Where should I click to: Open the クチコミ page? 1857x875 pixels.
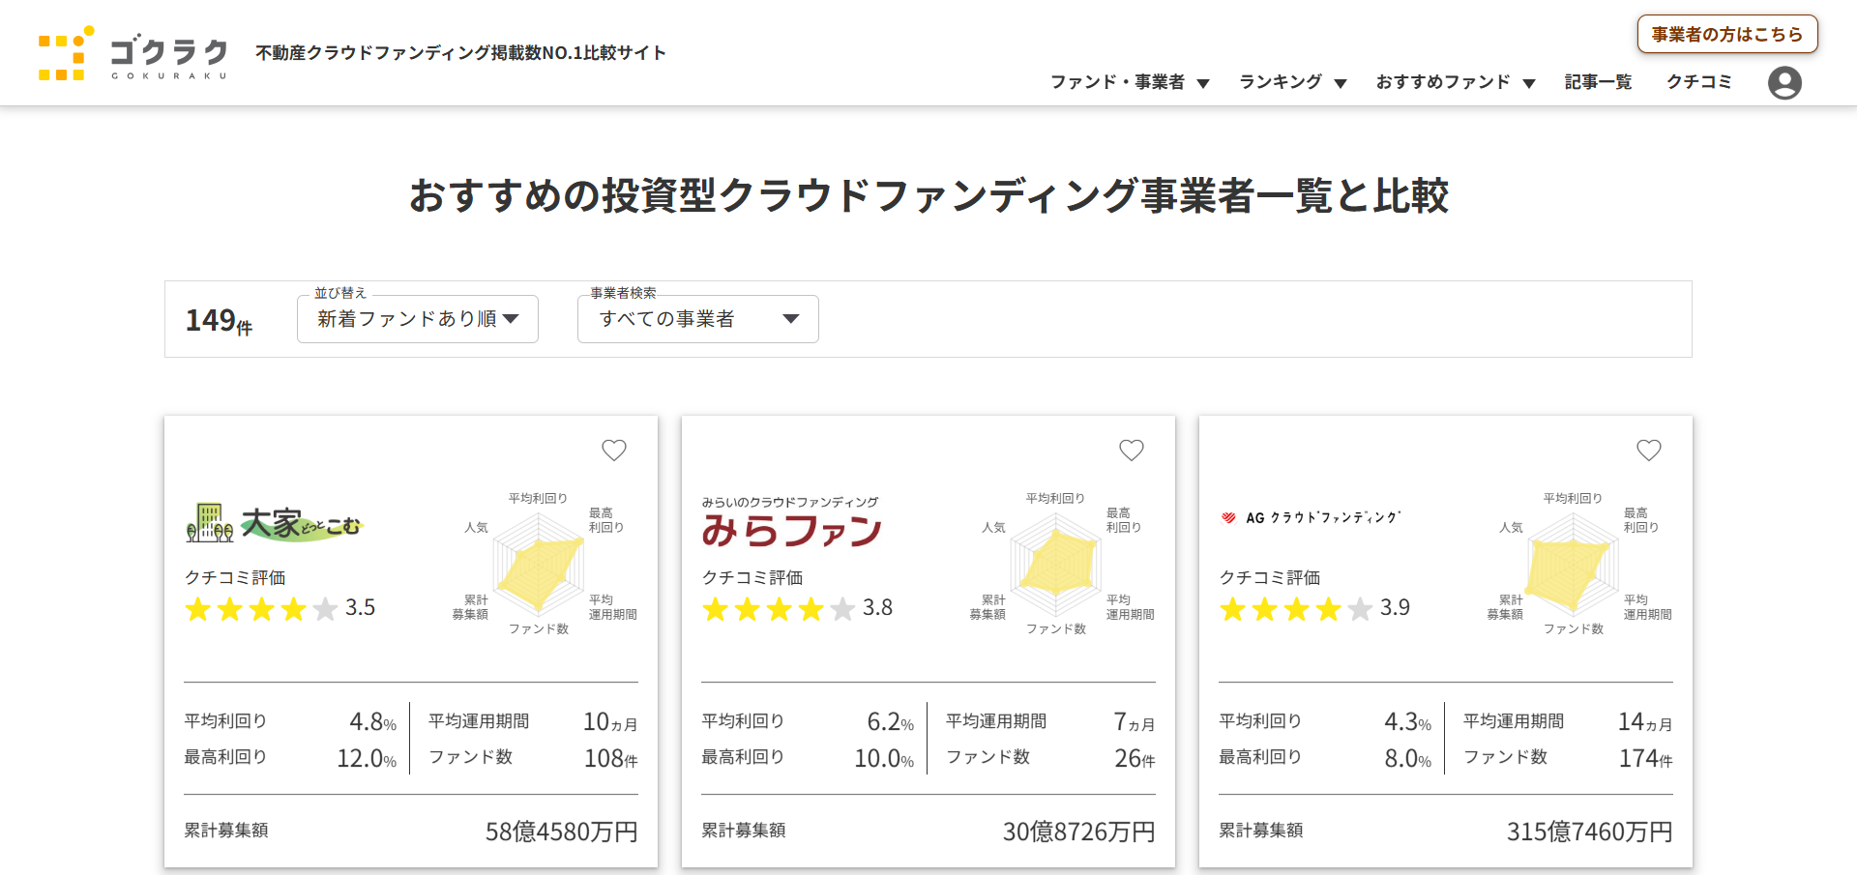coord(1698,82)
